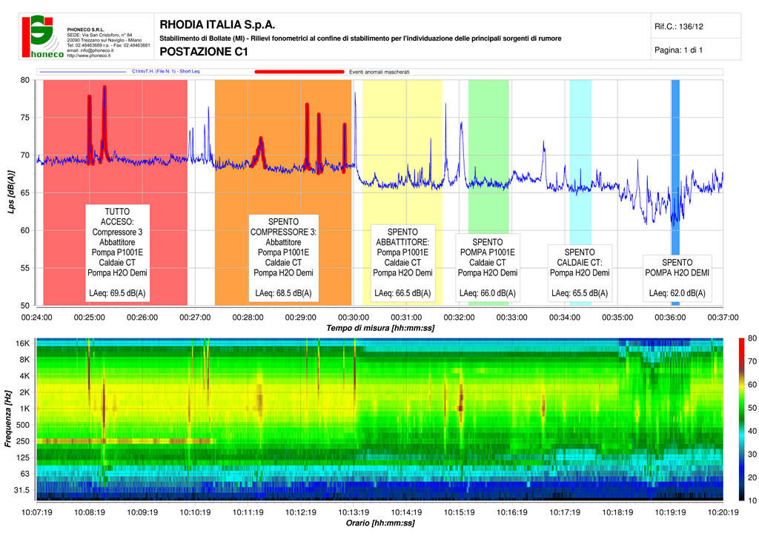Click the 00:30:00 time tick label
The image size is (759, 536).
pyautogui.click(x=354, y=318)
